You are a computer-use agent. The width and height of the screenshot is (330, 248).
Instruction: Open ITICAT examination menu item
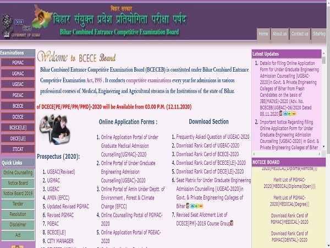(x=18, y=149)
